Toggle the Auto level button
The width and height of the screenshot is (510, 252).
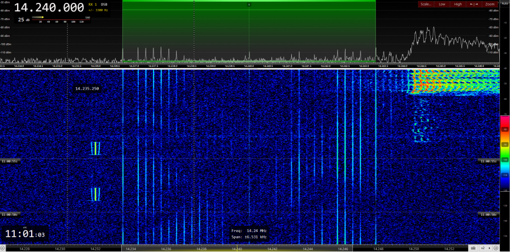[504, 3]
